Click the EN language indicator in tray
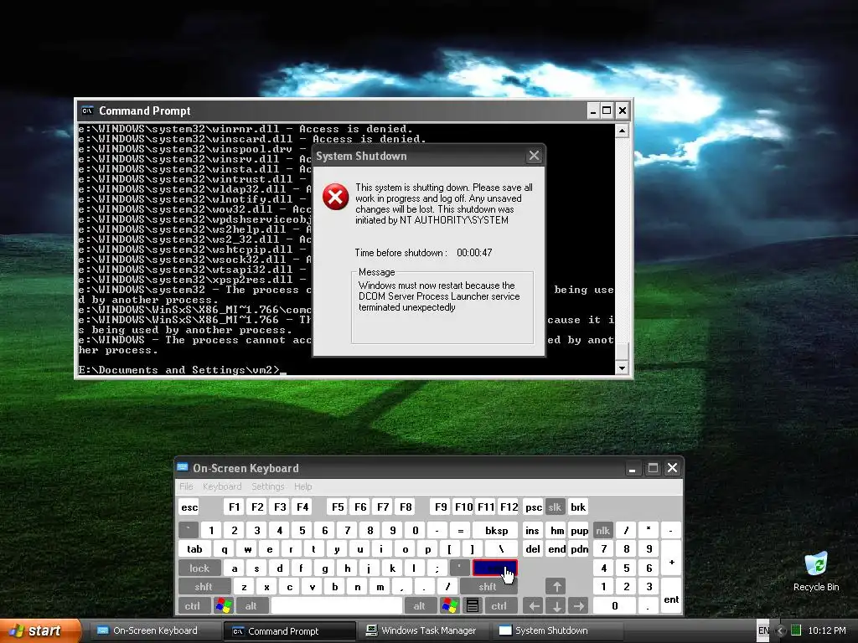This screenshot has width=858, height=643. 763,630
